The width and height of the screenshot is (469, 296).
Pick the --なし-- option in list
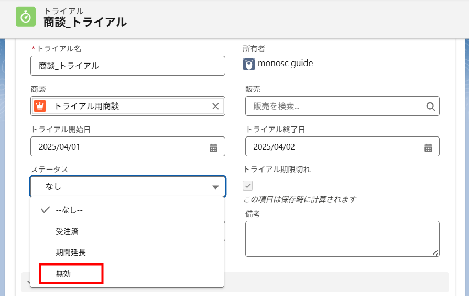pos(69,210)
